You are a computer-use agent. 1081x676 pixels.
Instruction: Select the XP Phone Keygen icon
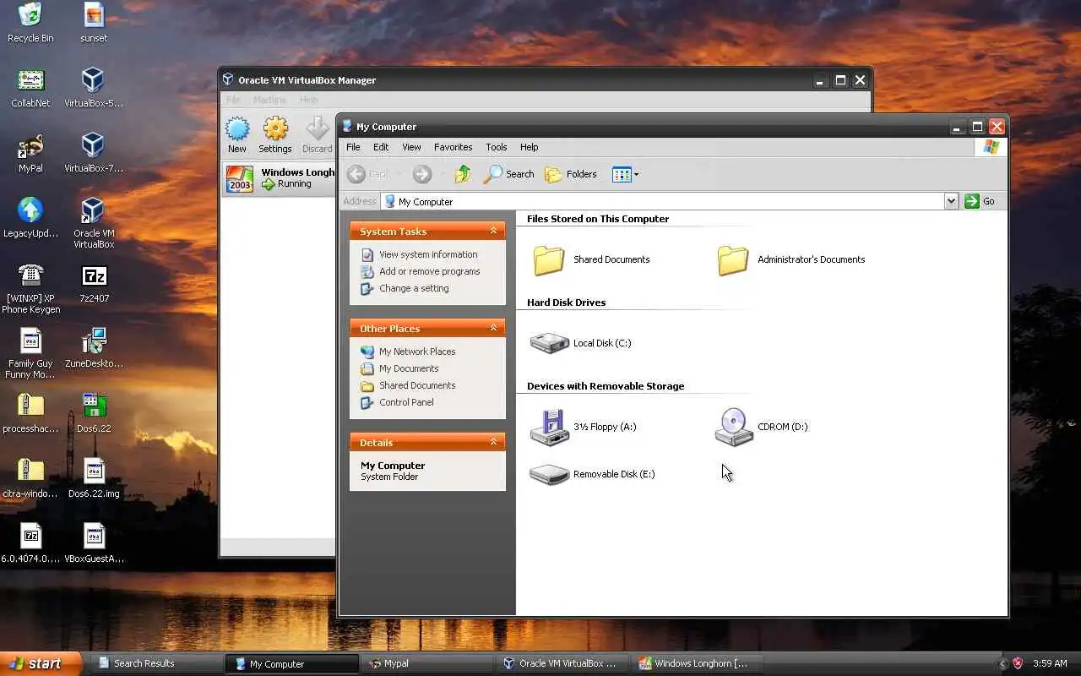tap(30, 288)
